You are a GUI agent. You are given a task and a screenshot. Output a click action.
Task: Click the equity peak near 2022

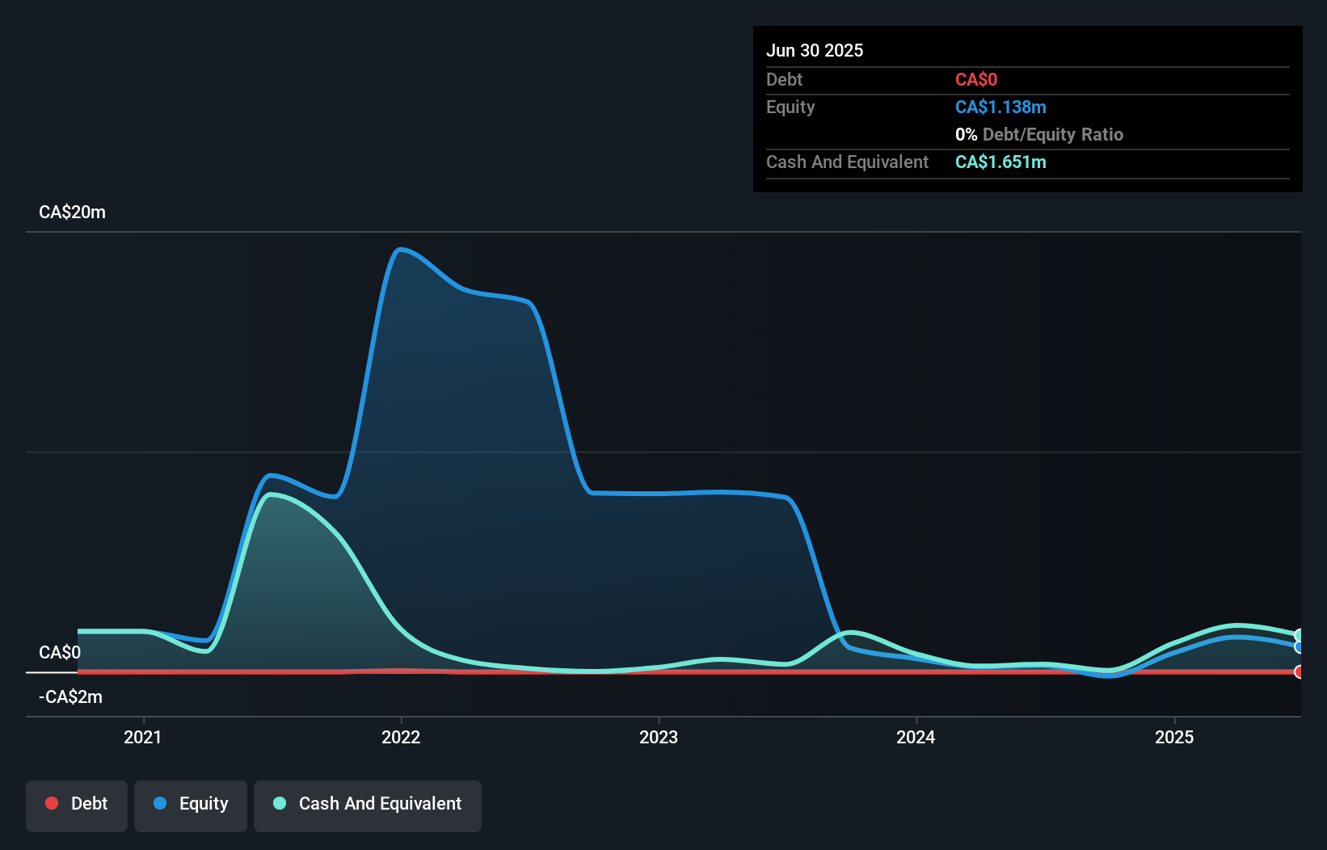click(402, 250)
